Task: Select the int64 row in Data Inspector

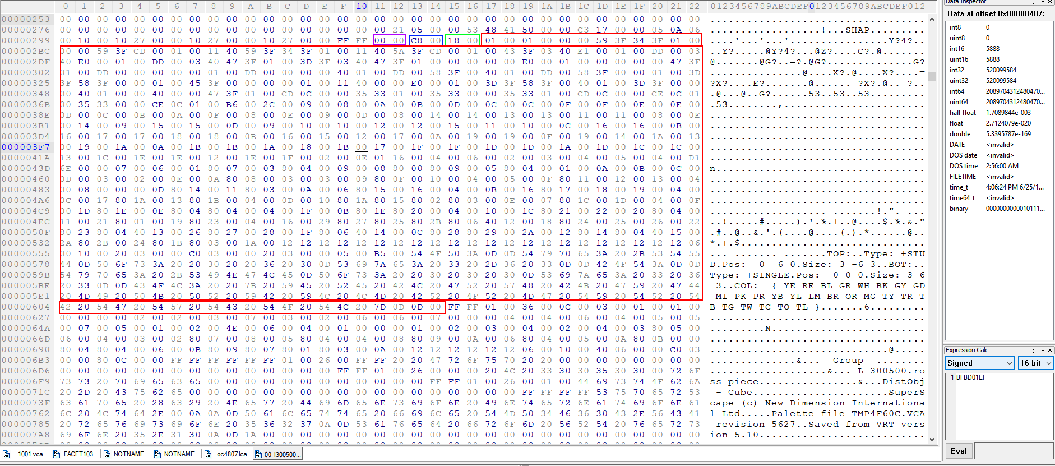Action: point(1000,91)
